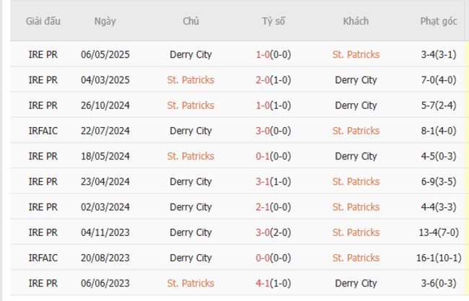Click the 13-4(7-0) corner kicks value
This screenshot has height=301, width=469.
[439, 232]
